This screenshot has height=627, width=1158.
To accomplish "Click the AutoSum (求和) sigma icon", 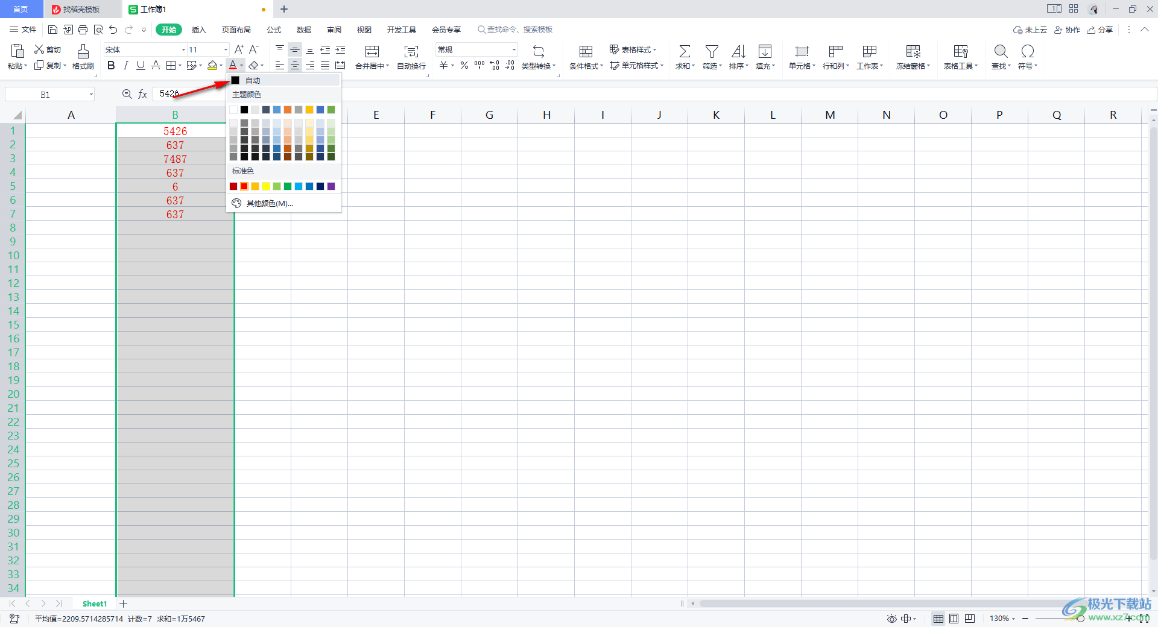I will tap(685, 51).
